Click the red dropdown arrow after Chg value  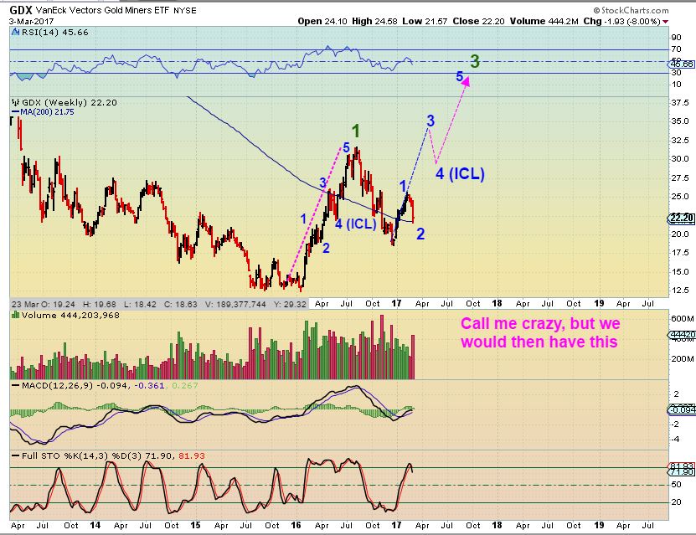(666, 22)
